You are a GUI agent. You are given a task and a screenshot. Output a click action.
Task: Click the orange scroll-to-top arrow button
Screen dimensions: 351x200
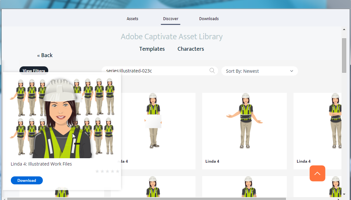[x=317, y=173]
